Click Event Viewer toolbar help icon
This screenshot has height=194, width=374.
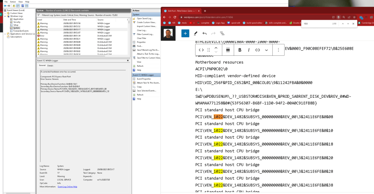[x=23, y=6]
